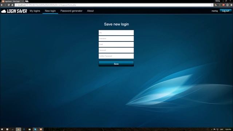Open the Chrome menu icon
Screen dimensions: 233x131
[232, 5]
